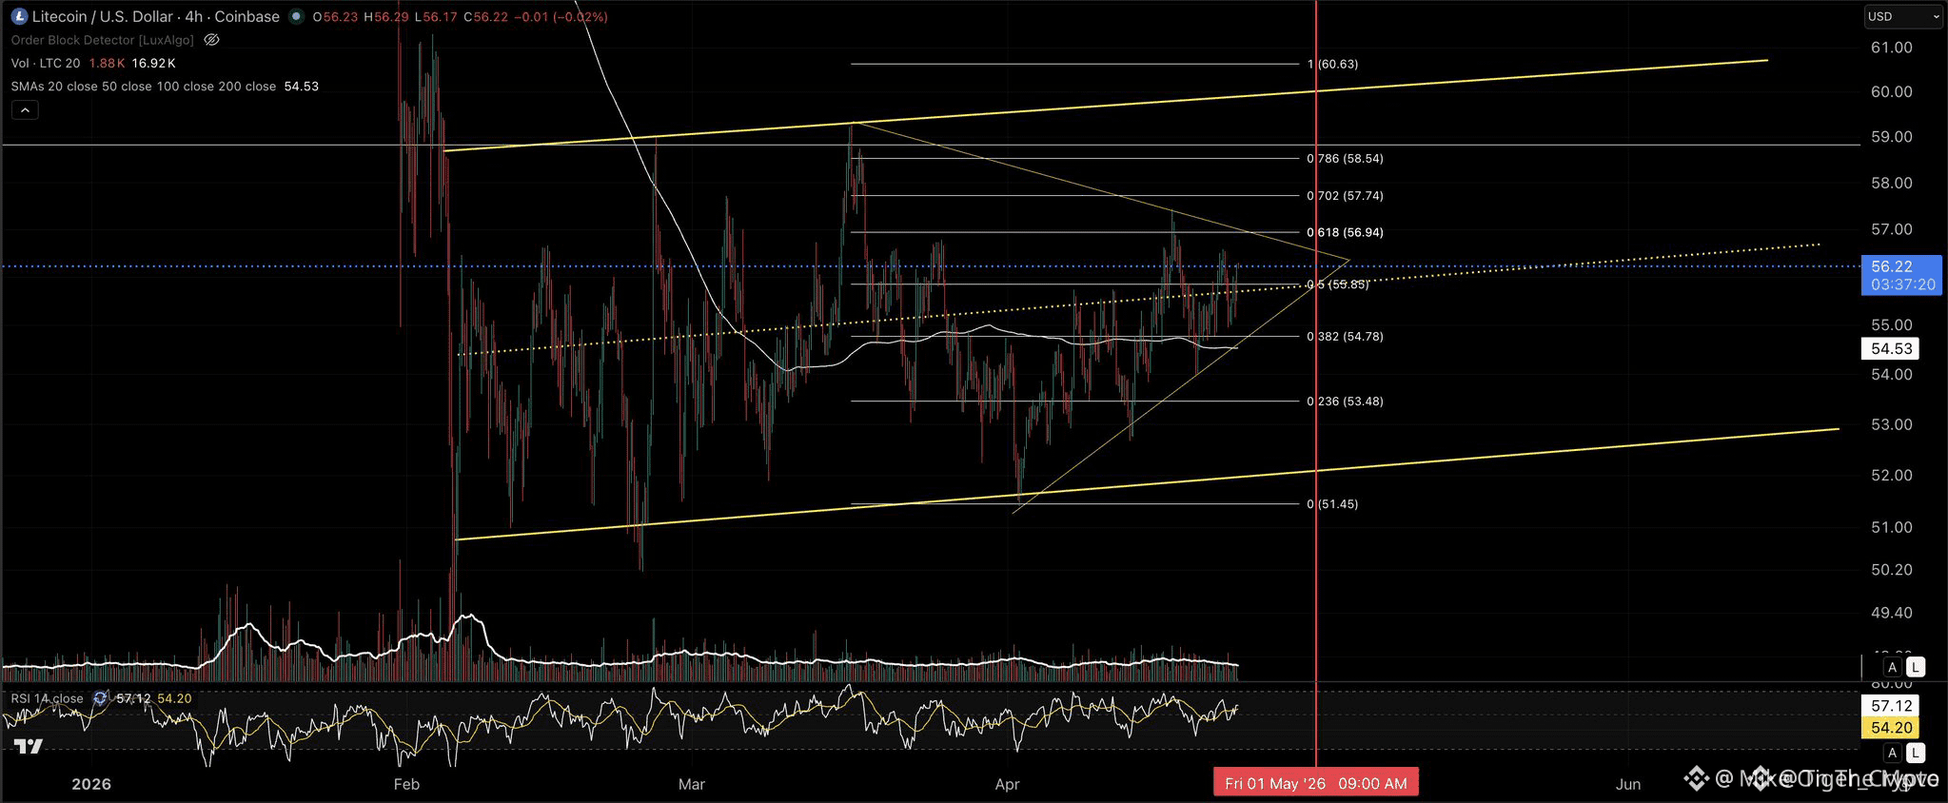
Task: Click the Jun label on time axis
Action: tap(1628, 784)
